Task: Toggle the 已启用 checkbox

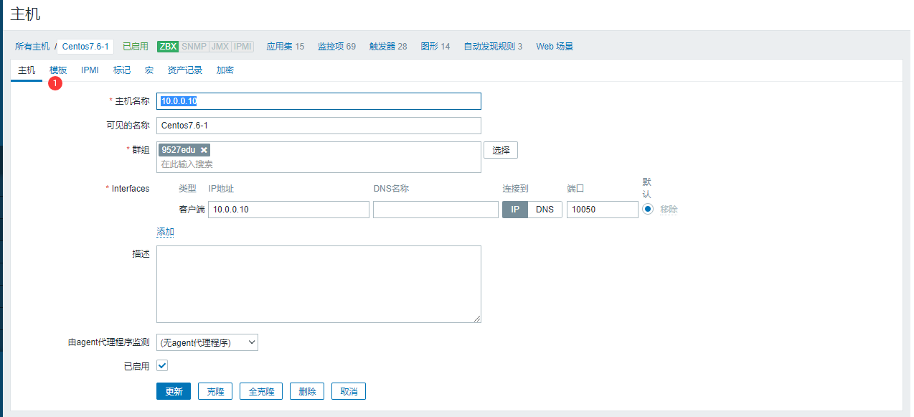Action: [162, 365]
